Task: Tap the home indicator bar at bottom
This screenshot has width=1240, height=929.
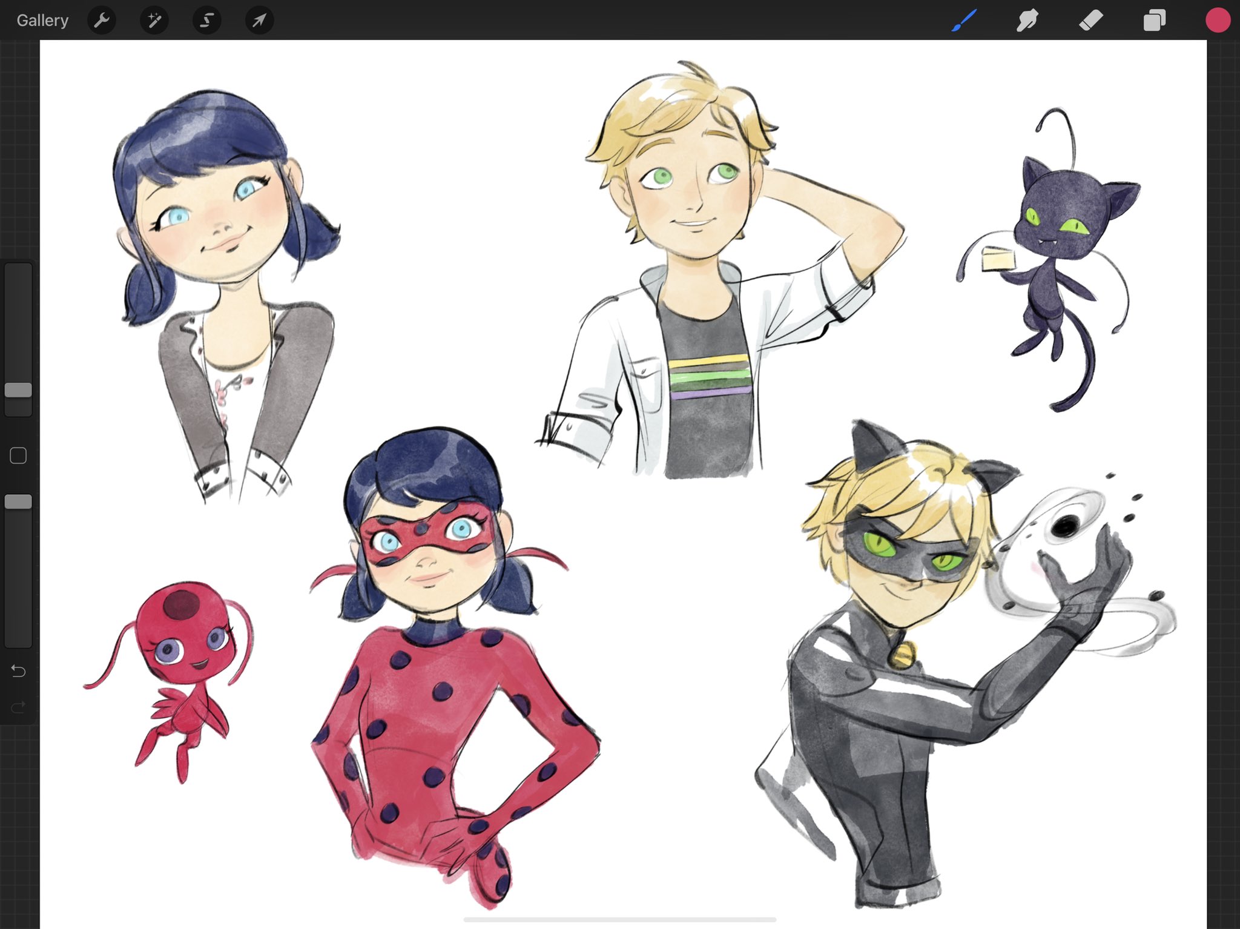Action: (620, 919)
